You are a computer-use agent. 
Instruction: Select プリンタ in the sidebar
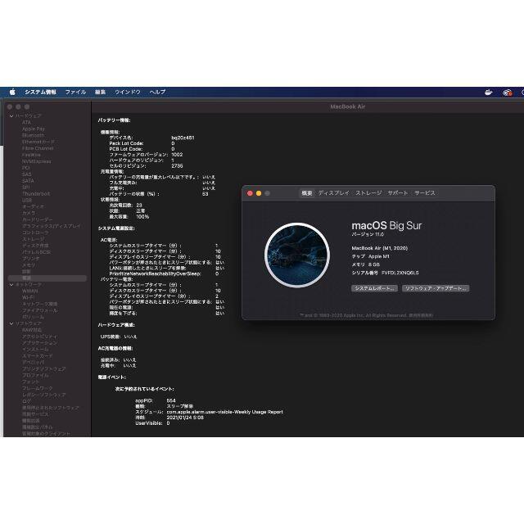31,259
